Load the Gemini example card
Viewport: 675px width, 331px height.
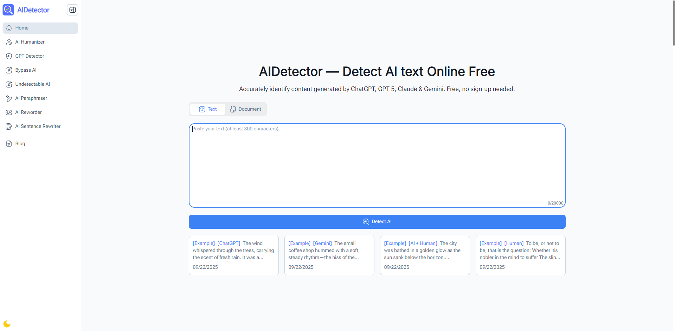329,255
